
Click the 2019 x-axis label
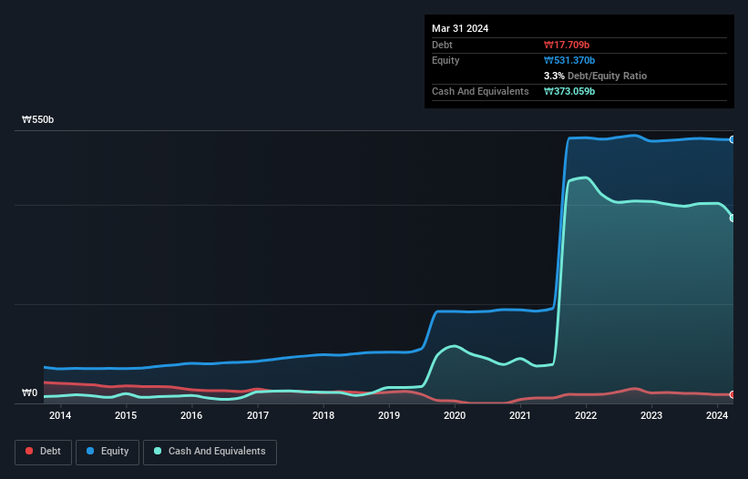click(389, 415)
